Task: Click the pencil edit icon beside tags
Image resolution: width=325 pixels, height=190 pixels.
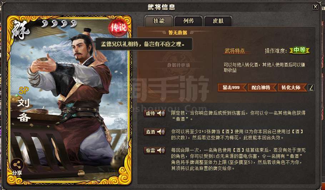Action: tap(311, 87)
